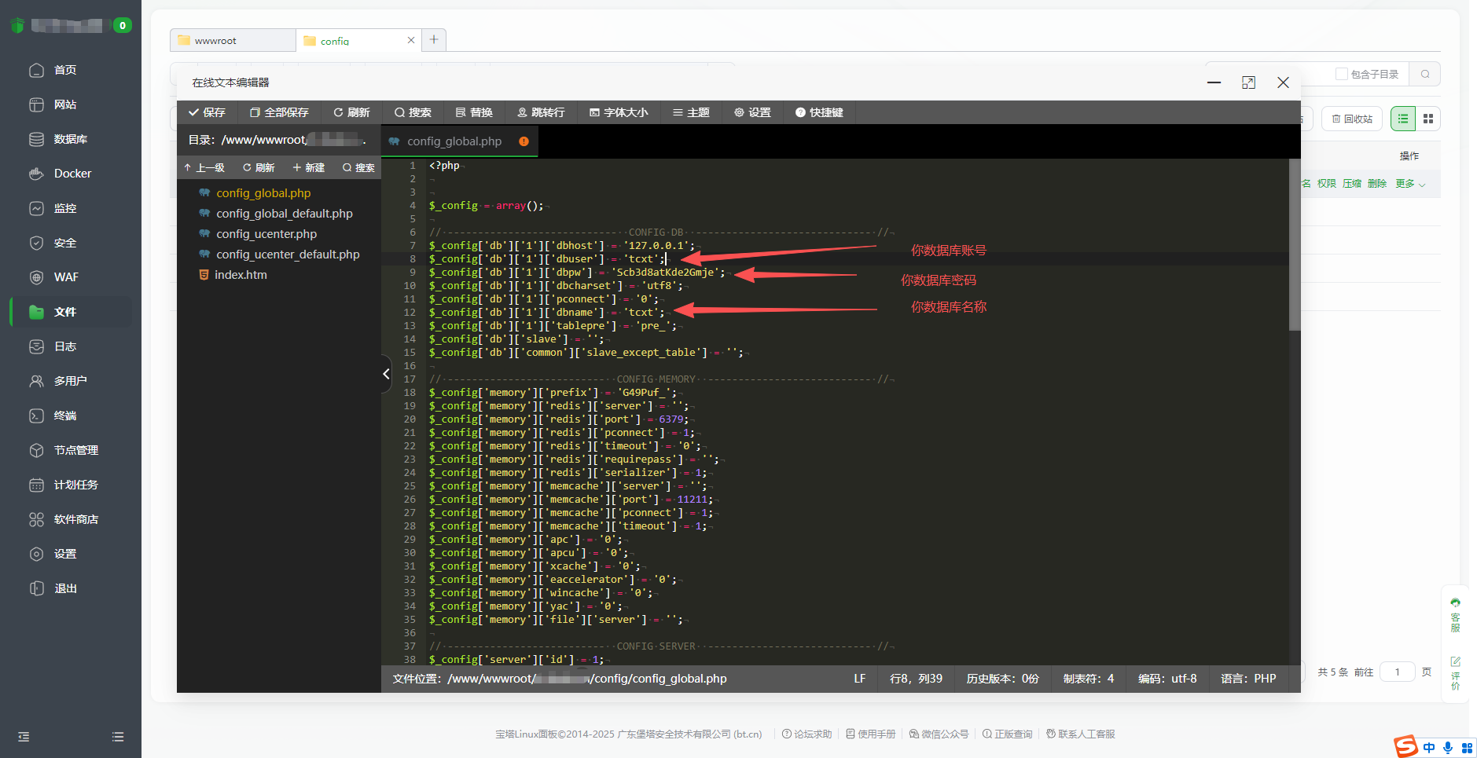Collapse the left sidebar menu
Viewport: 1477px width, 758px height.
[x=24, y=737]
